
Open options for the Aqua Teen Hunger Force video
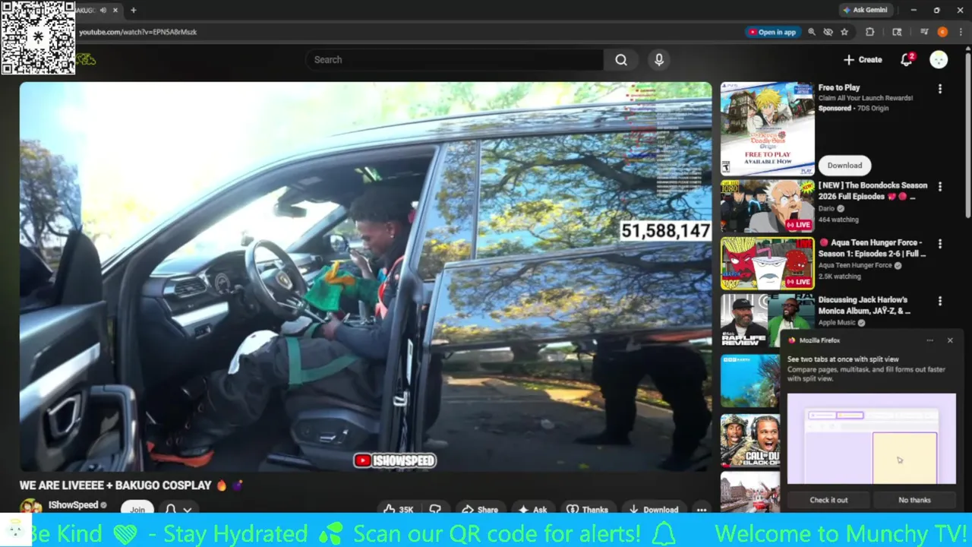point(940,244)
